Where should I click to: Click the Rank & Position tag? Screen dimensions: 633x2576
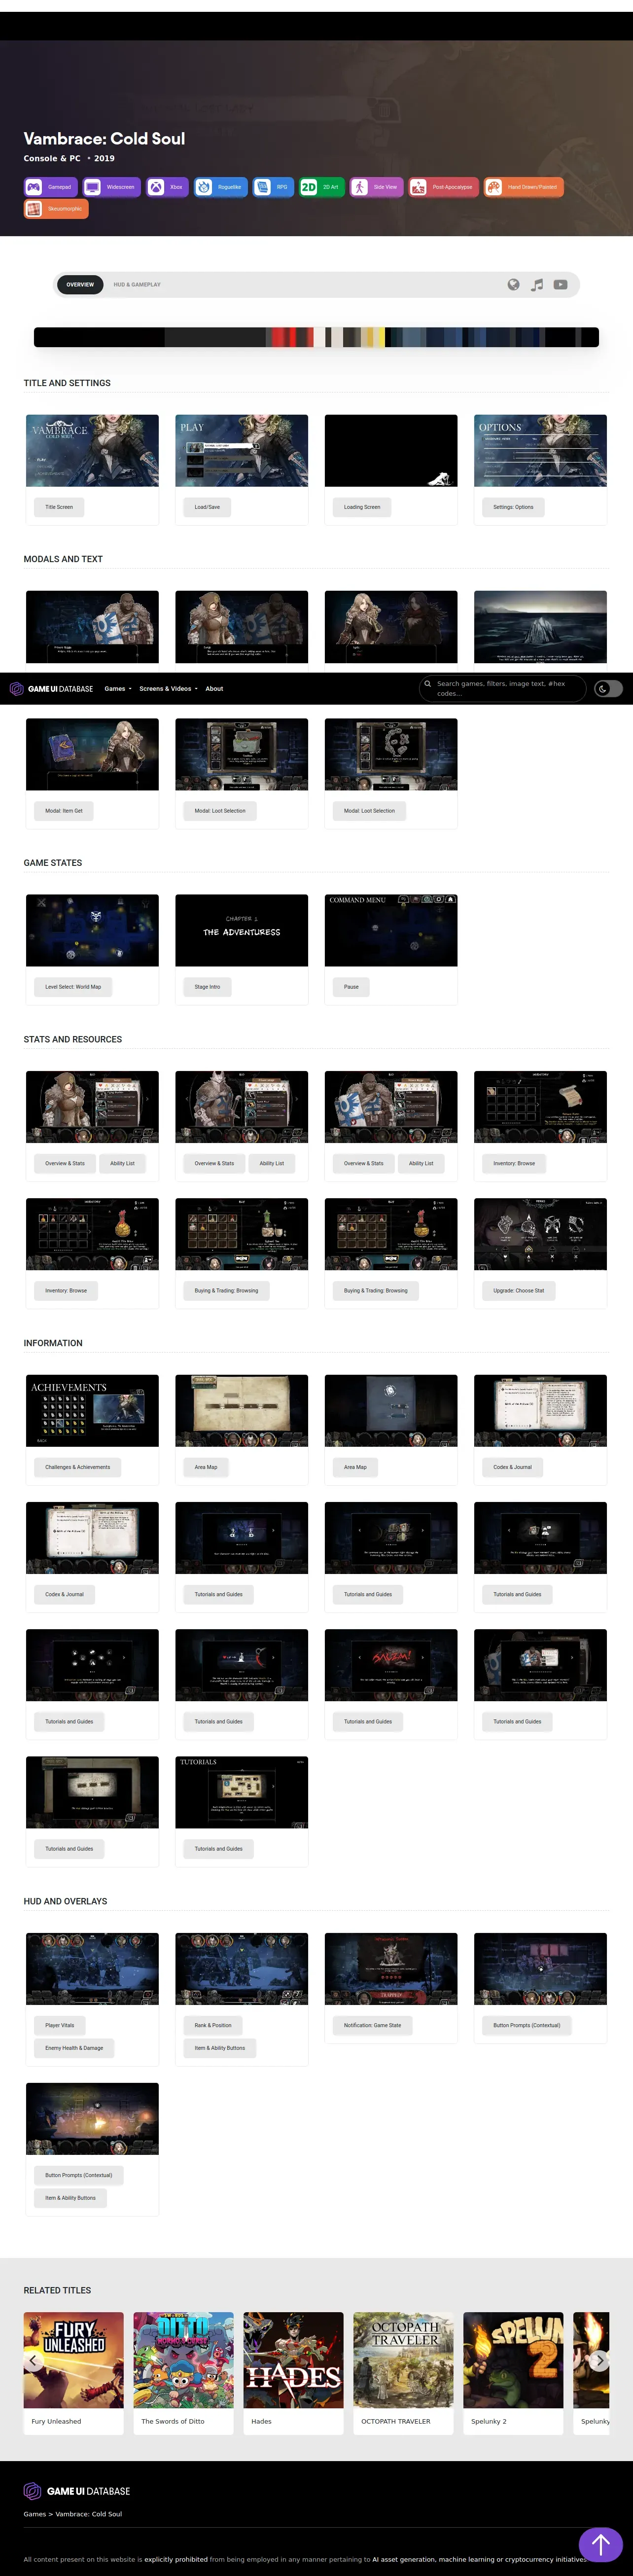point(213,2025)
